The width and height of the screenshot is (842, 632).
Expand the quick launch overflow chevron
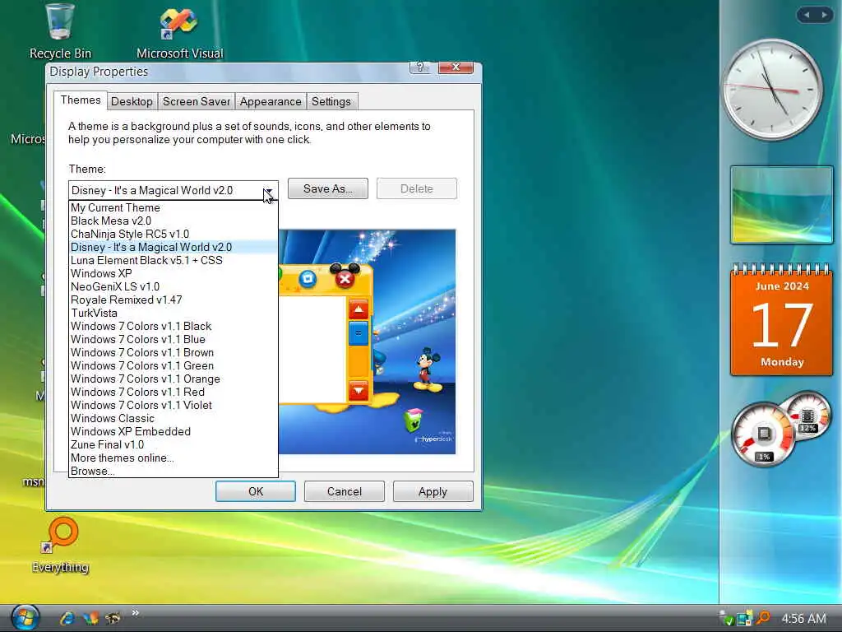[136, 612]
